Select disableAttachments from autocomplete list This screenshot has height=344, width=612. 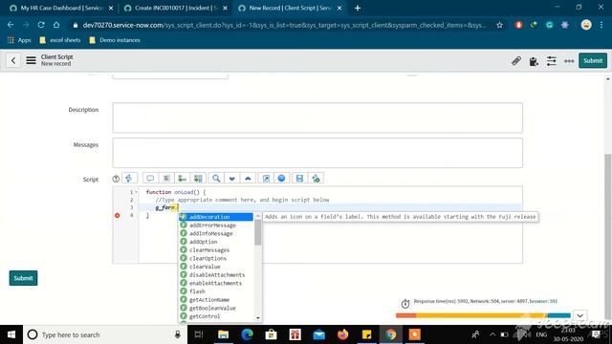[216, 275]
